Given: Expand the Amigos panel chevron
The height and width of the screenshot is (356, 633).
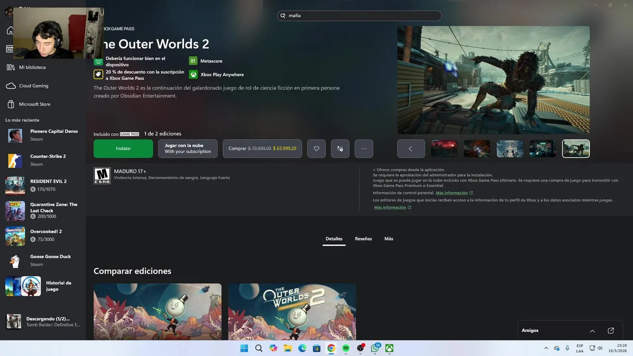Looking at the screenshot, I should [x=592, y=331].
